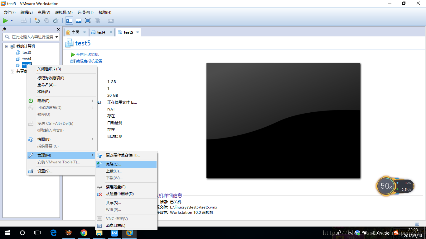Click 开启此虚拟机 link
Image resolution: width=426 pixels, height=239 pixels.
[87, 54]
